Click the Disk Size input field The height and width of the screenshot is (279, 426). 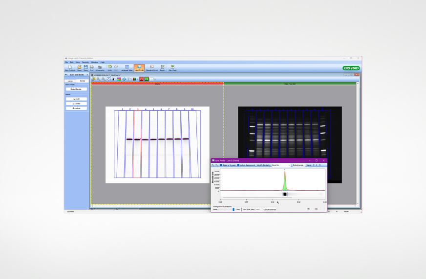[x=258, y=210]
